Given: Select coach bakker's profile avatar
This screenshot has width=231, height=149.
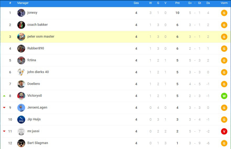Looking at the screenshot, I should point(21,25).
